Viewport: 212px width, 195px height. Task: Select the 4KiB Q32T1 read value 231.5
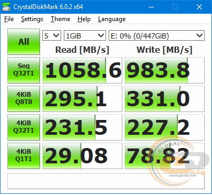tap(82, 127)
